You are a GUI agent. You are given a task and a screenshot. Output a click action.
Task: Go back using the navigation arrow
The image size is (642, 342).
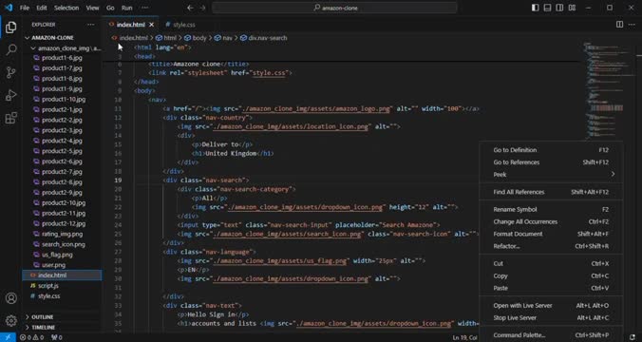[190, 8]
